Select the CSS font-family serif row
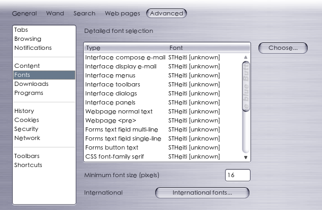 pos(163,157)
